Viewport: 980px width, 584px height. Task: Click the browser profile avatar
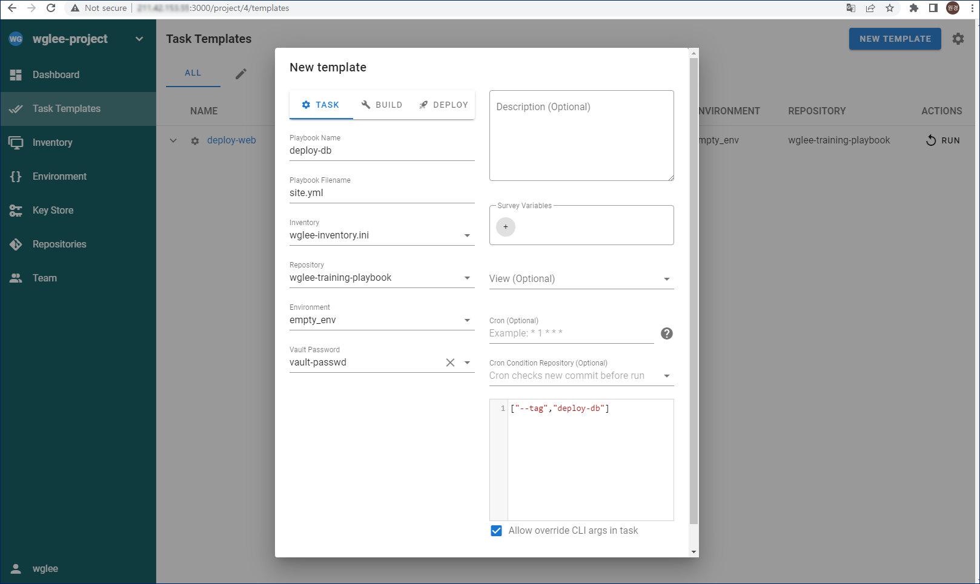tap(953, 8)
